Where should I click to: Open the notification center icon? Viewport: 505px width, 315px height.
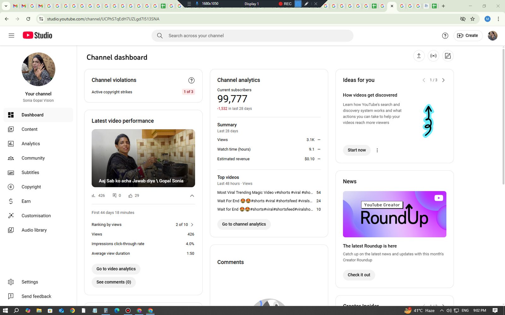tap(495, 310)
